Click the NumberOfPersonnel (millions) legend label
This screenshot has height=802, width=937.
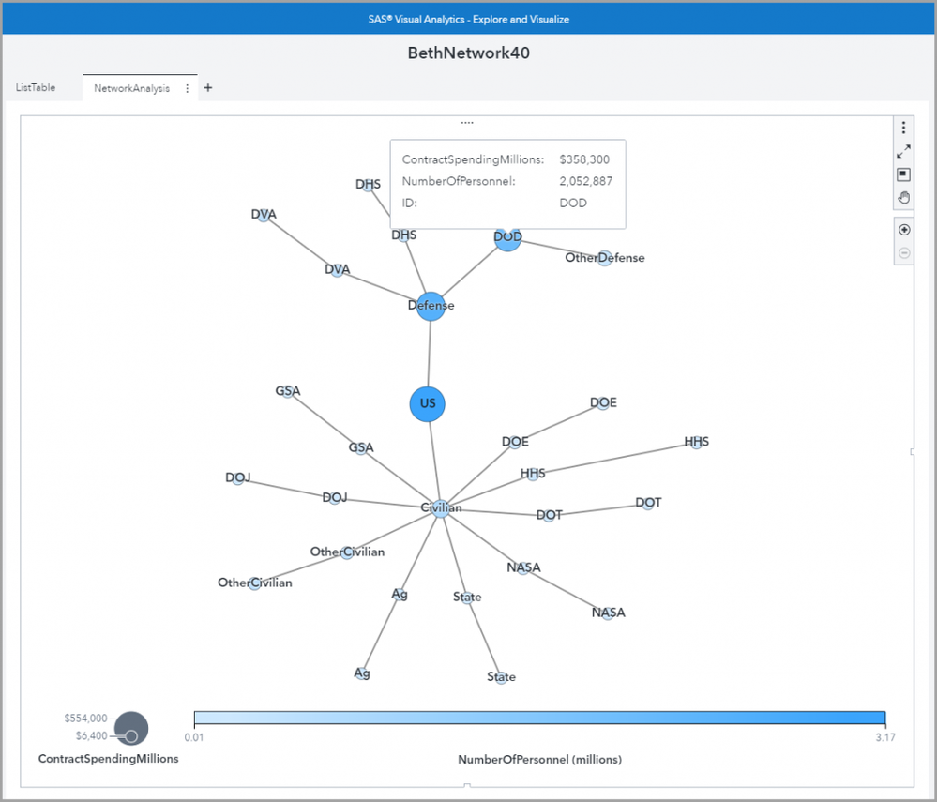[539, 760]
